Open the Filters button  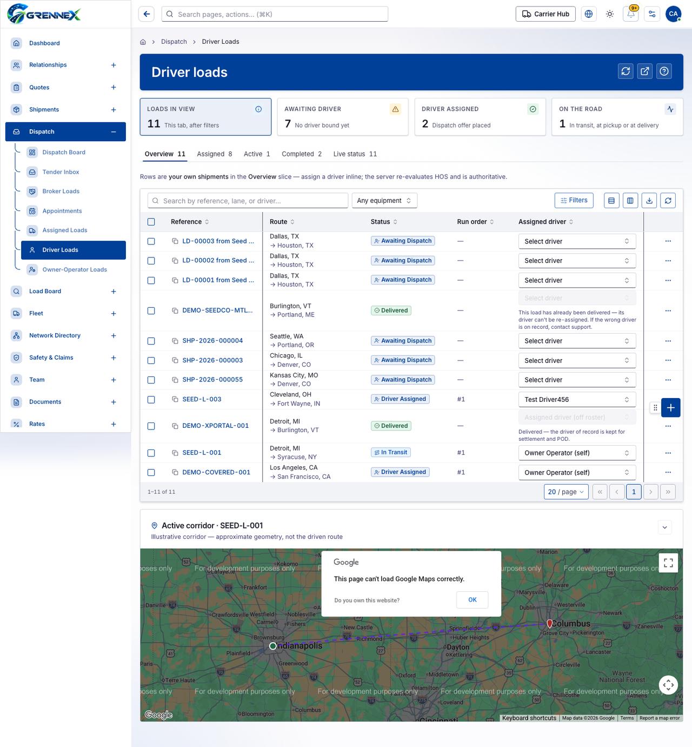coord(574,200)
